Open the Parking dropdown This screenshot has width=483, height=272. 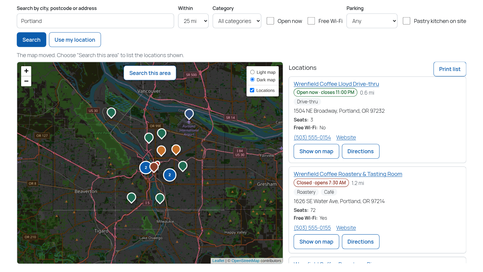(x=372, y=21)
